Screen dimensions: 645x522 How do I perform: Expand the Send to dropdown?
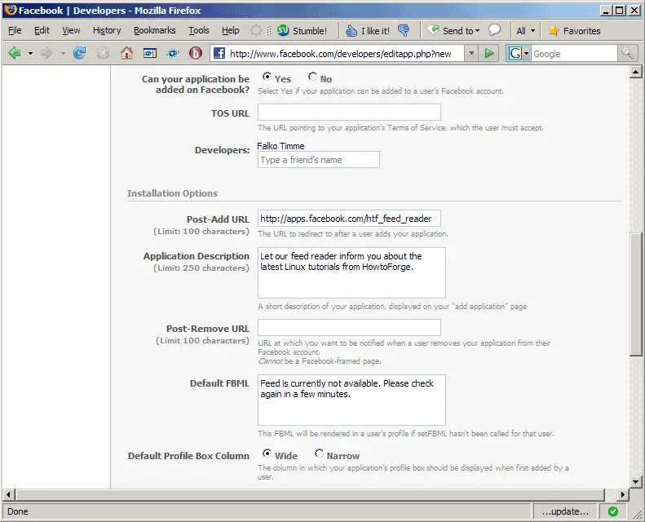point(477,31)
